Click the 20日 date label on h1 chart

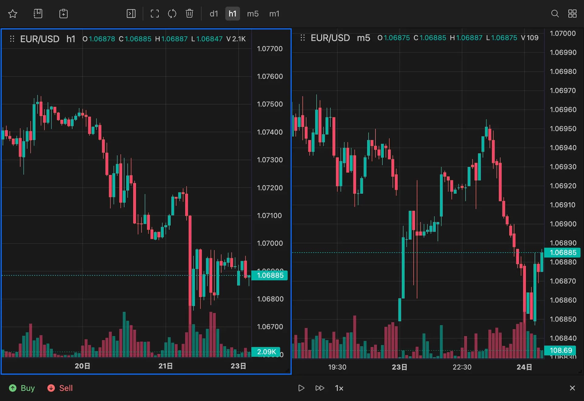[82, 366]
